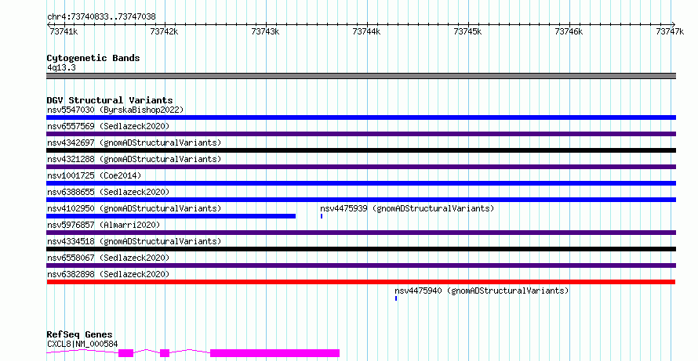Click the CXCL8|NM_000584 gene label

[82, 344]
